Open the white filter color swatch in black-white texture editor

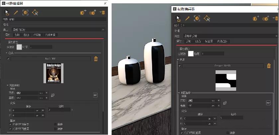point(191,53)
